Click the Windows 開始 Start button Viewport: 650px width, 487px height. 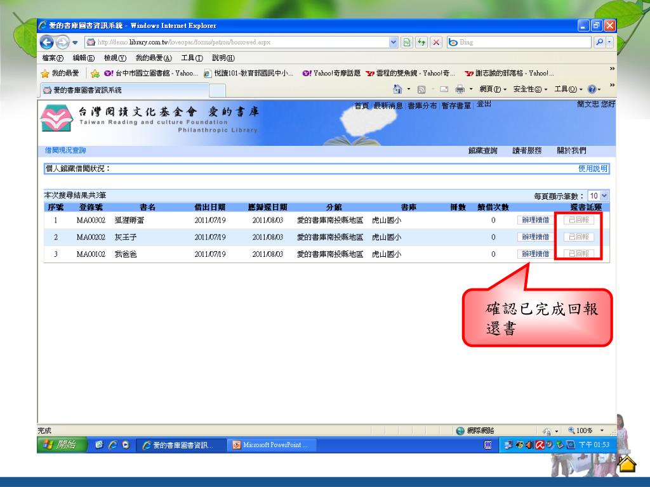click(62, 445)
